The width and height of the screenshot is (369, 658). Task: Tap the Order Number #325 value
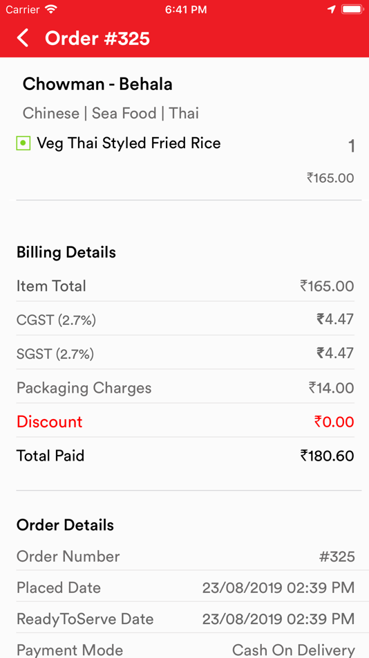tap(337, 557)
